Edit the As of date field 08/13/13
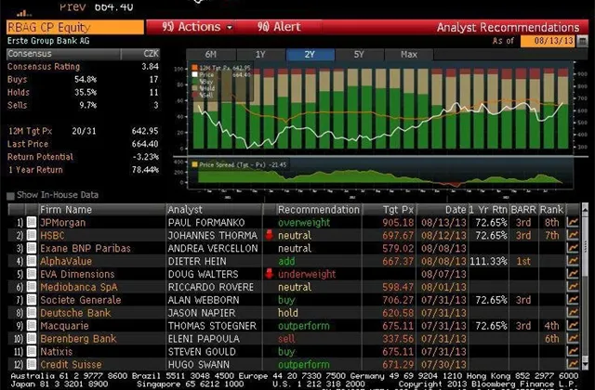Viewport: 595px width, 390px height. tap(549, 41)
